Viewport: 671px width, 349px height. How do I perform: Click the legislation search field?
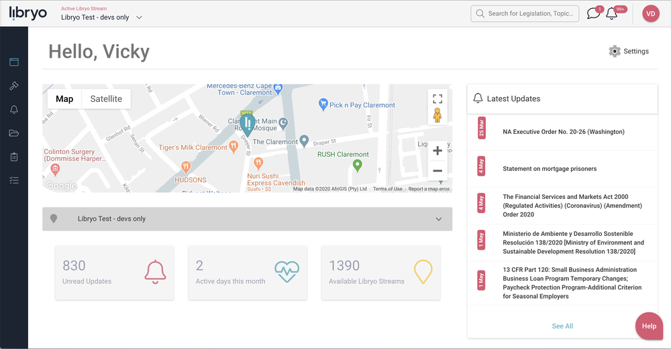(x=525, y=13)
